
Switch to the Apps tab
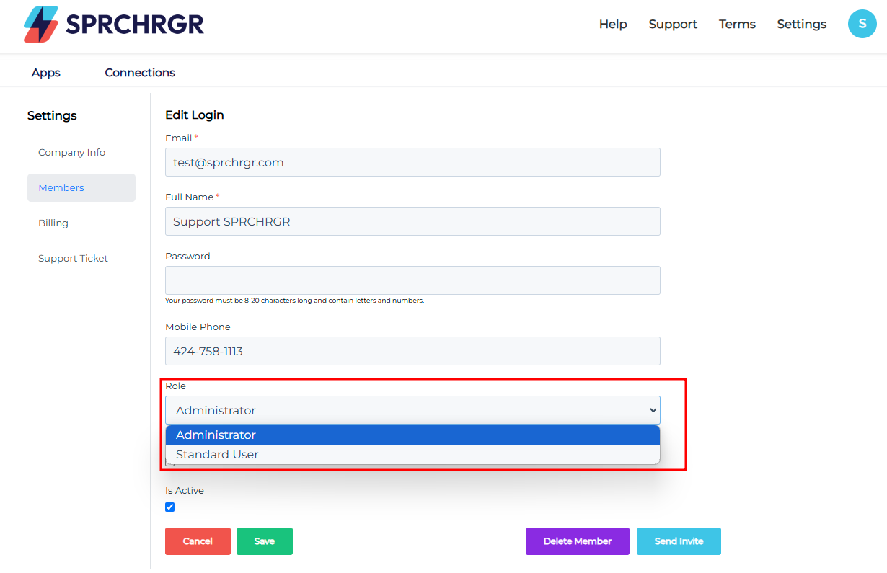click(x=46, y=73)
